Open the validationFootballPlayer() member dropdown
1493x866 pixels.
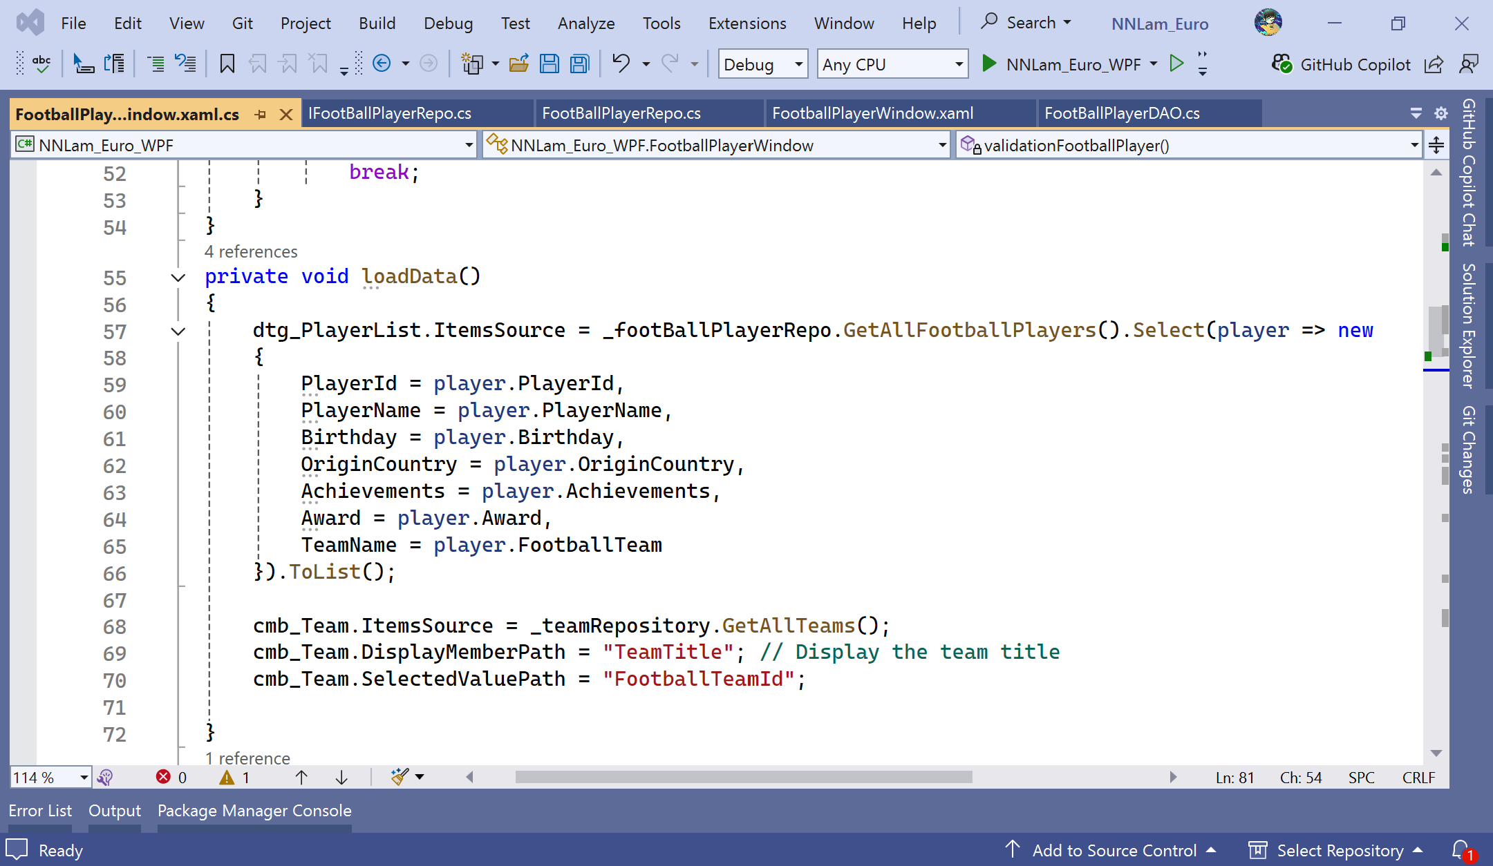pyautogui.click(x=1189, y=145)
